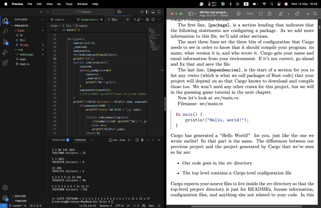Viewport: 321px width, 208px height.
Task: Open Source Control view in activity bar
Action: [x=5, y=42]
